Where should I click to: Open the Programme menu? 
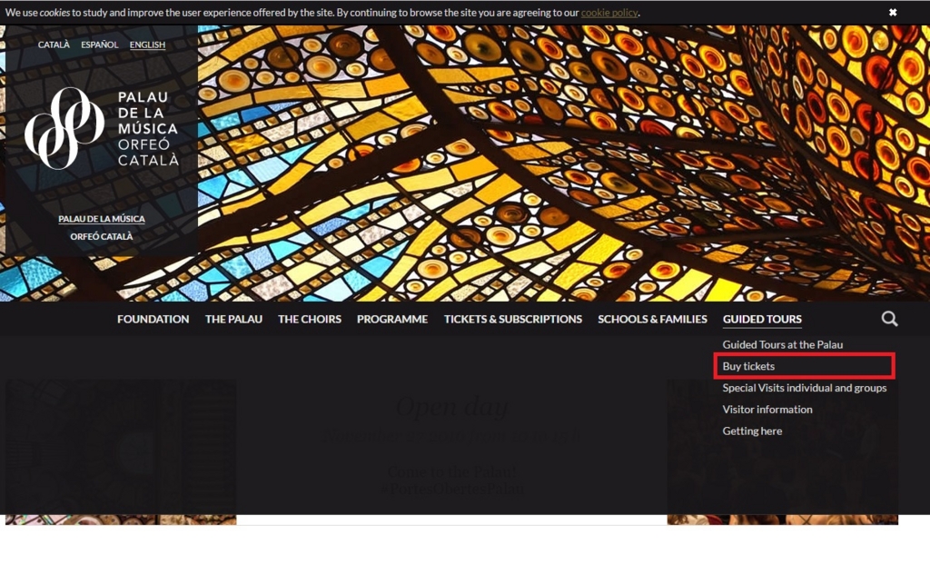(392, 319)
